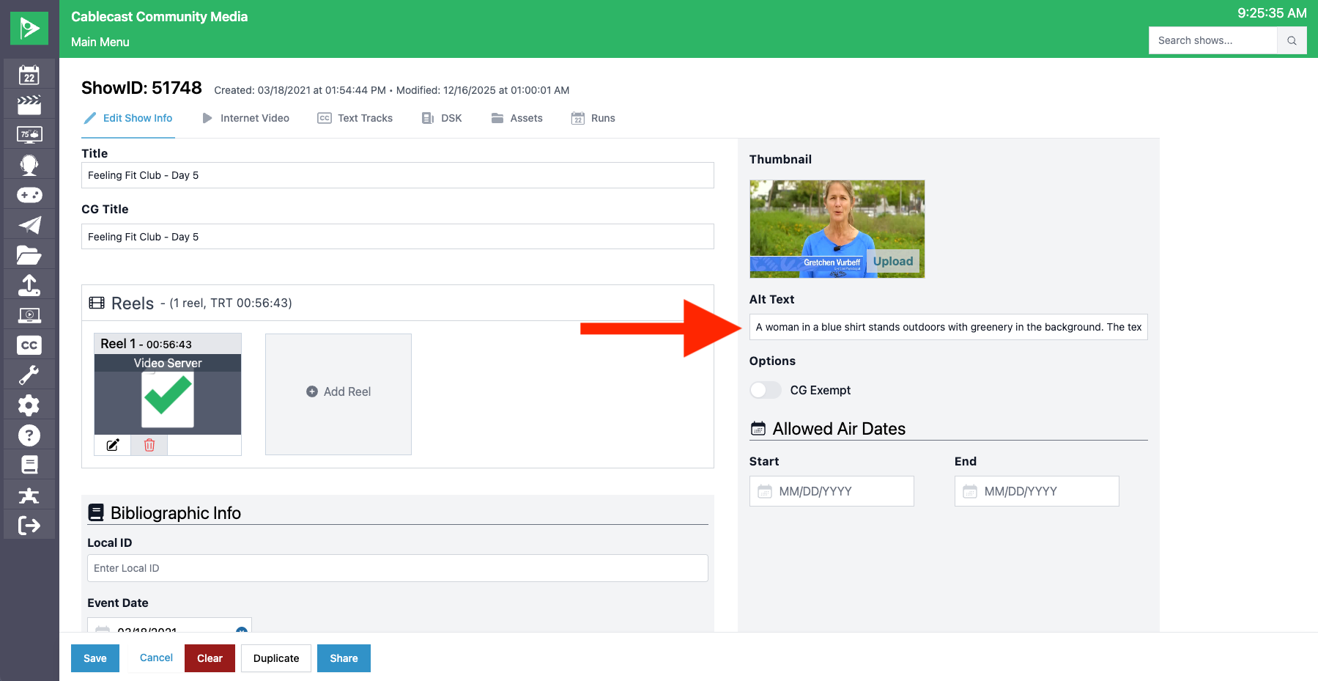Viewport: 1318px width, 681px height.
Task: Click the Title input field
Action: 398,175
